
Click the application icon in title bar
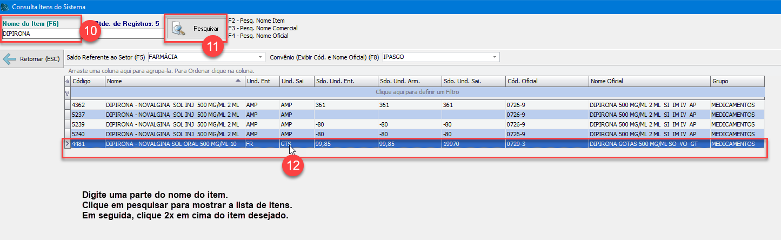click(5, 6)
